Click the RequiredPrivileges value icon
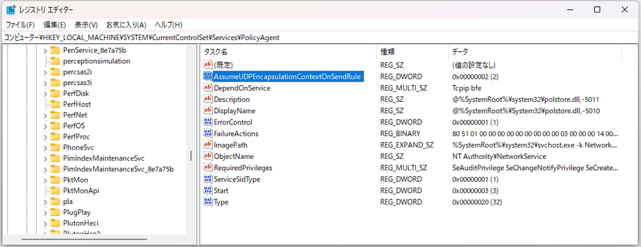The image size is (641, 247). (x=208, y=168)
